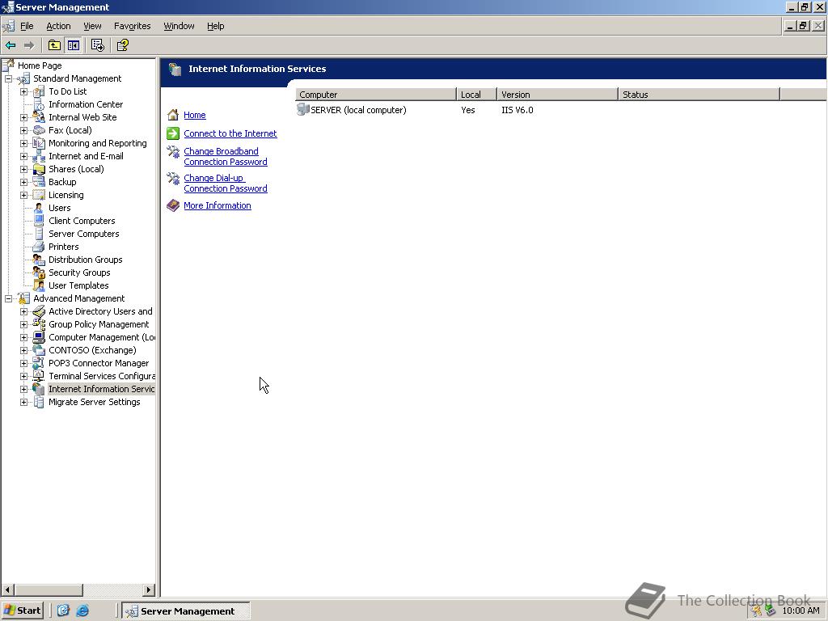Click the Change Dial-up Connection Password icon
Viewport: 828px width, 621px height.
[x=173, y=179]
